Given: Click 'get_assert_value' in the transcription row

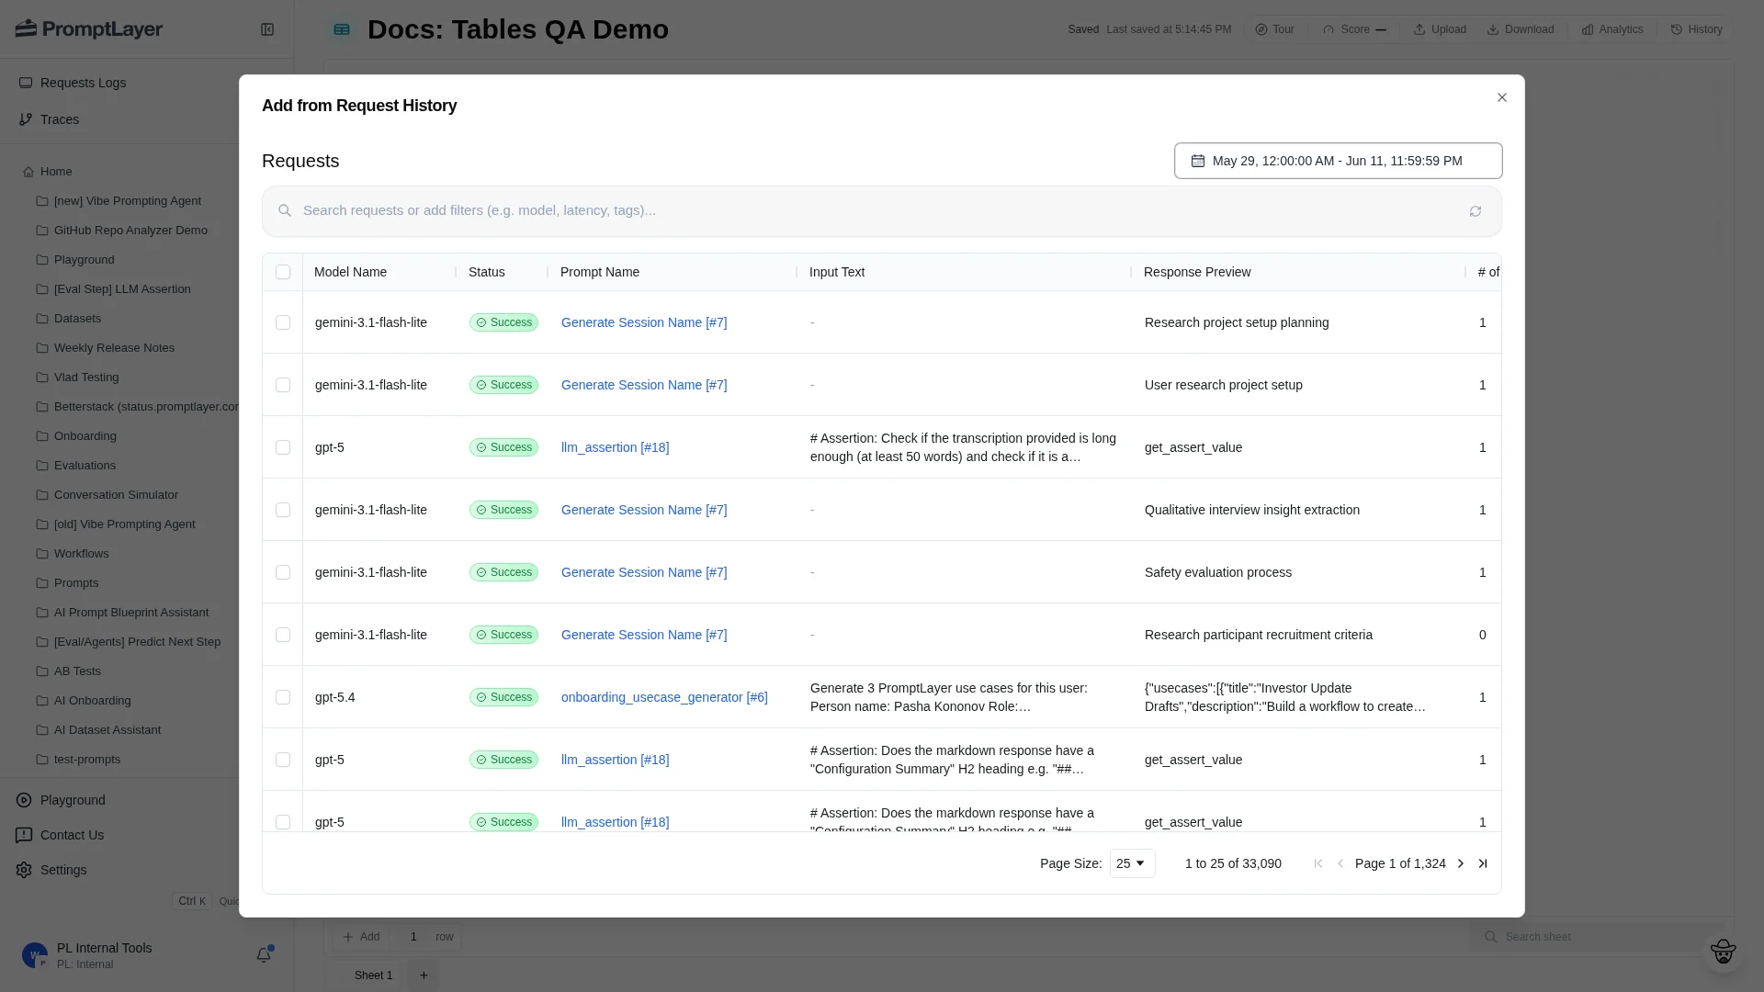Looking at the screenshot, I should coord(1193,447).
